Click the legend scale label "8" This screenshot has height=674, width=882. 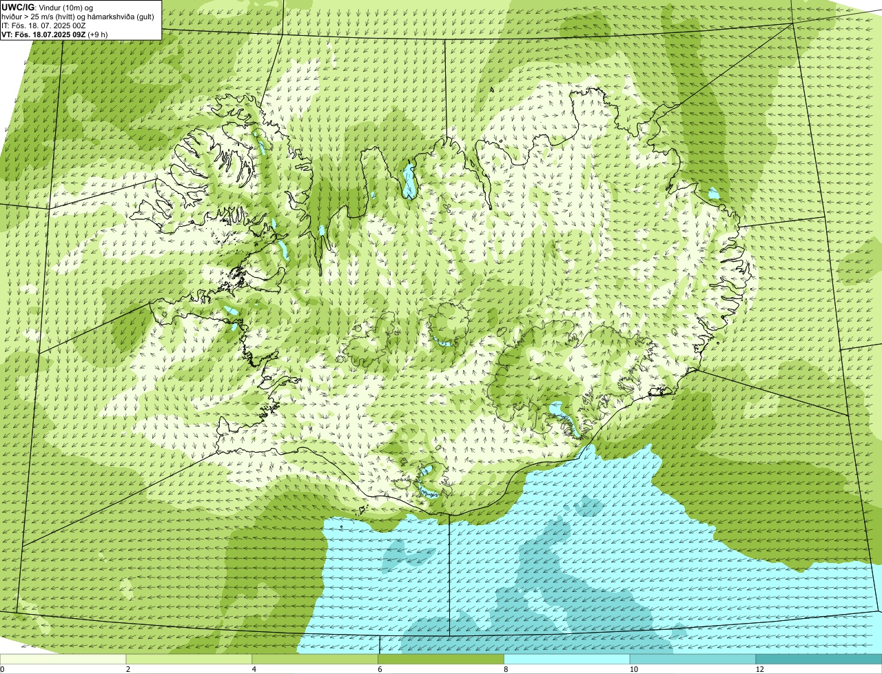505,669
